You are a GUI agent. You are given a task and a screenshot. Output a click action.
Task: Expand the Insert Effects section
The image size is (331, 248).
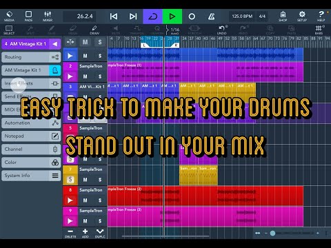[x=31, y=83]
